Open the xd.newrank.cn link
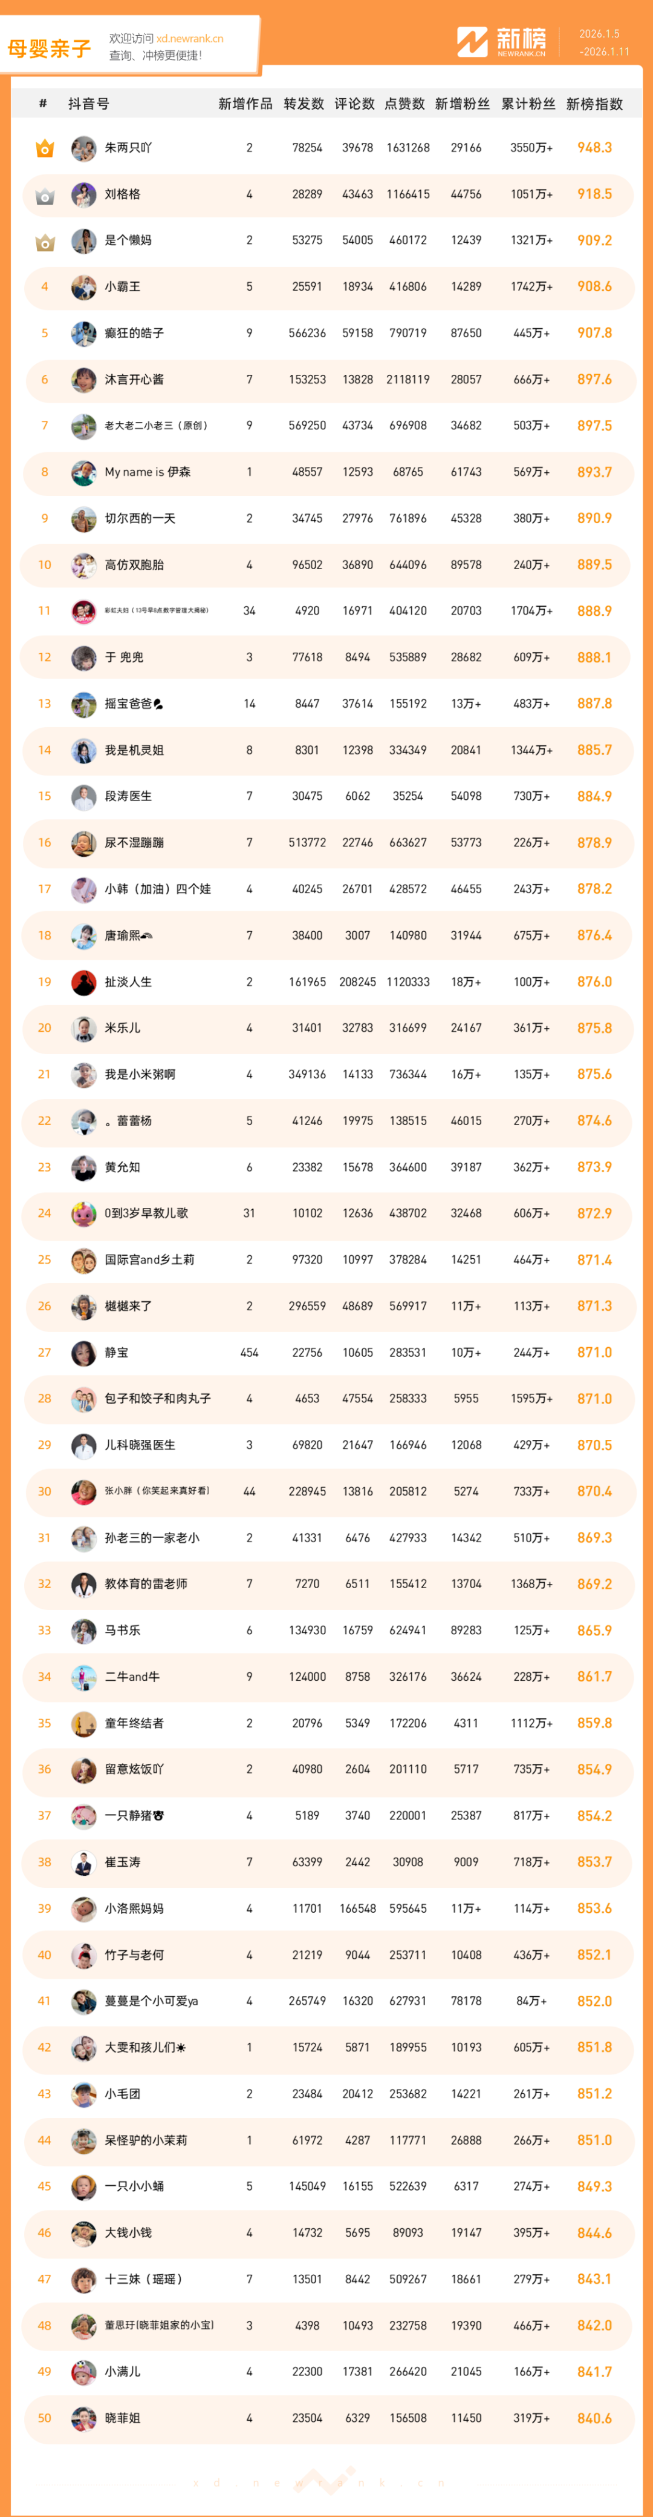The height and width of the screenshot is (2517, 653). (189, 39)
